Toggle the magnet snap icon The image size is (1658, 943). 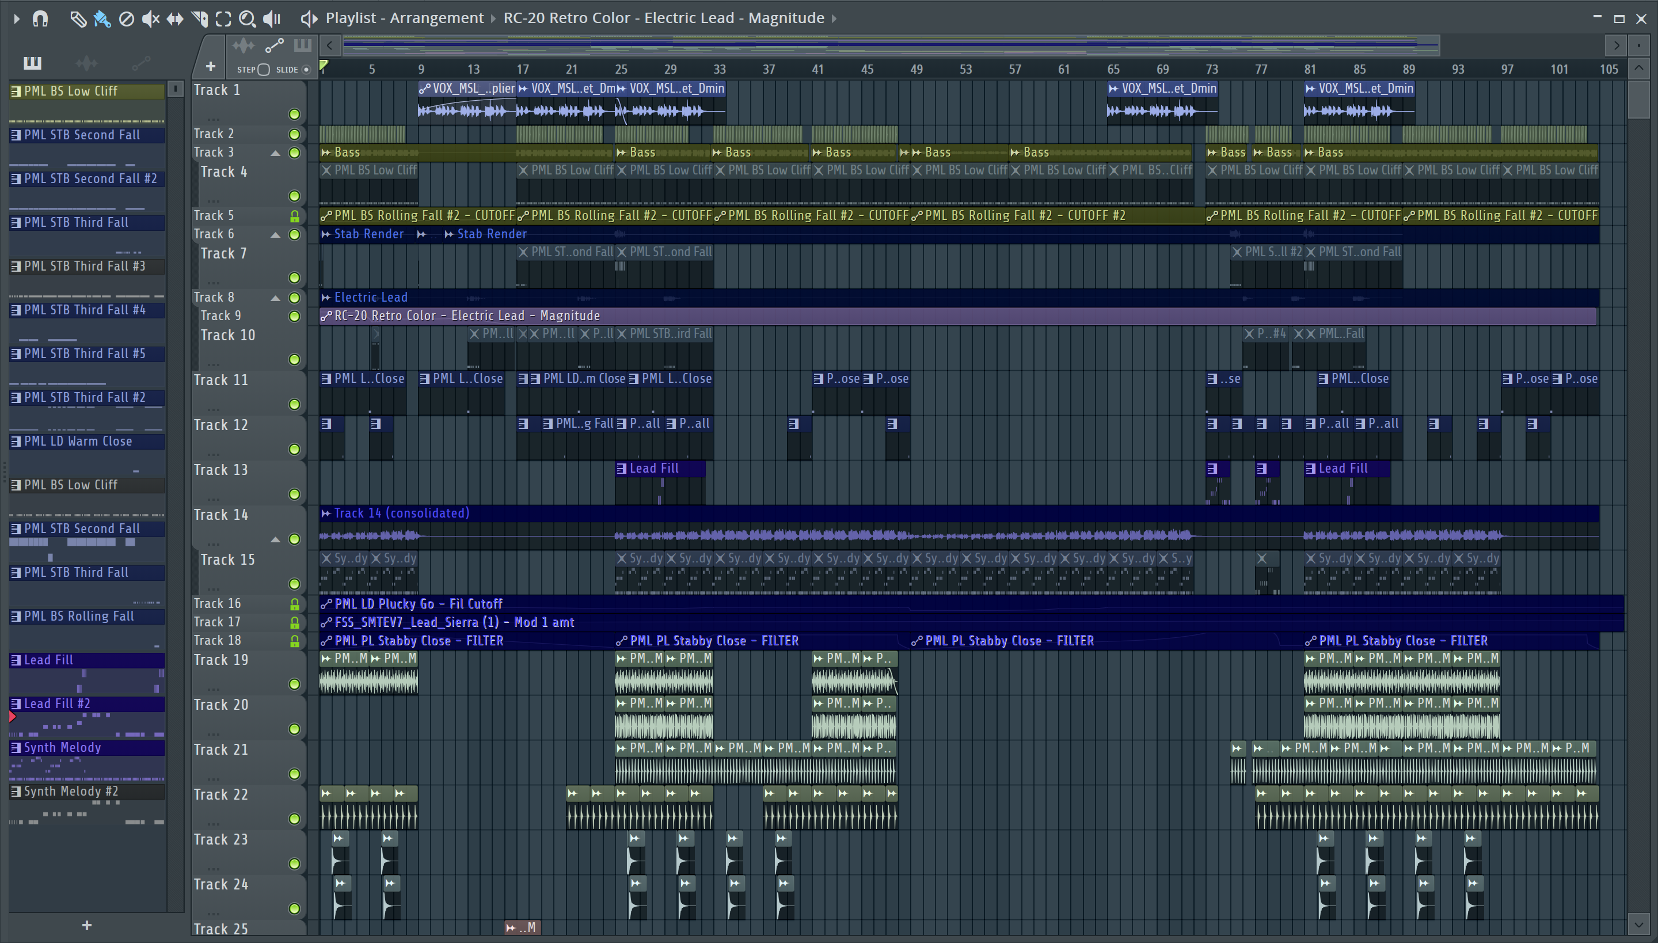click(40, 18)
